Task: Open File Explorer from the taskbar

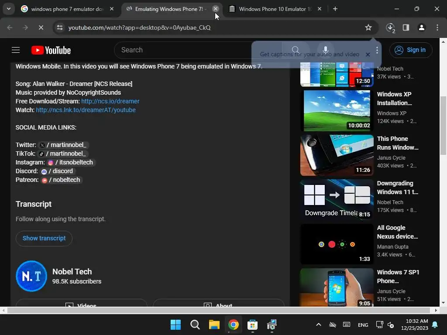Action: pyautogui.click(x=214, y=325)
